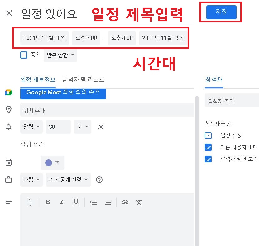Click the 저장 save button
The height and width of the screenshot is (246, 259).
coord(221,12)
